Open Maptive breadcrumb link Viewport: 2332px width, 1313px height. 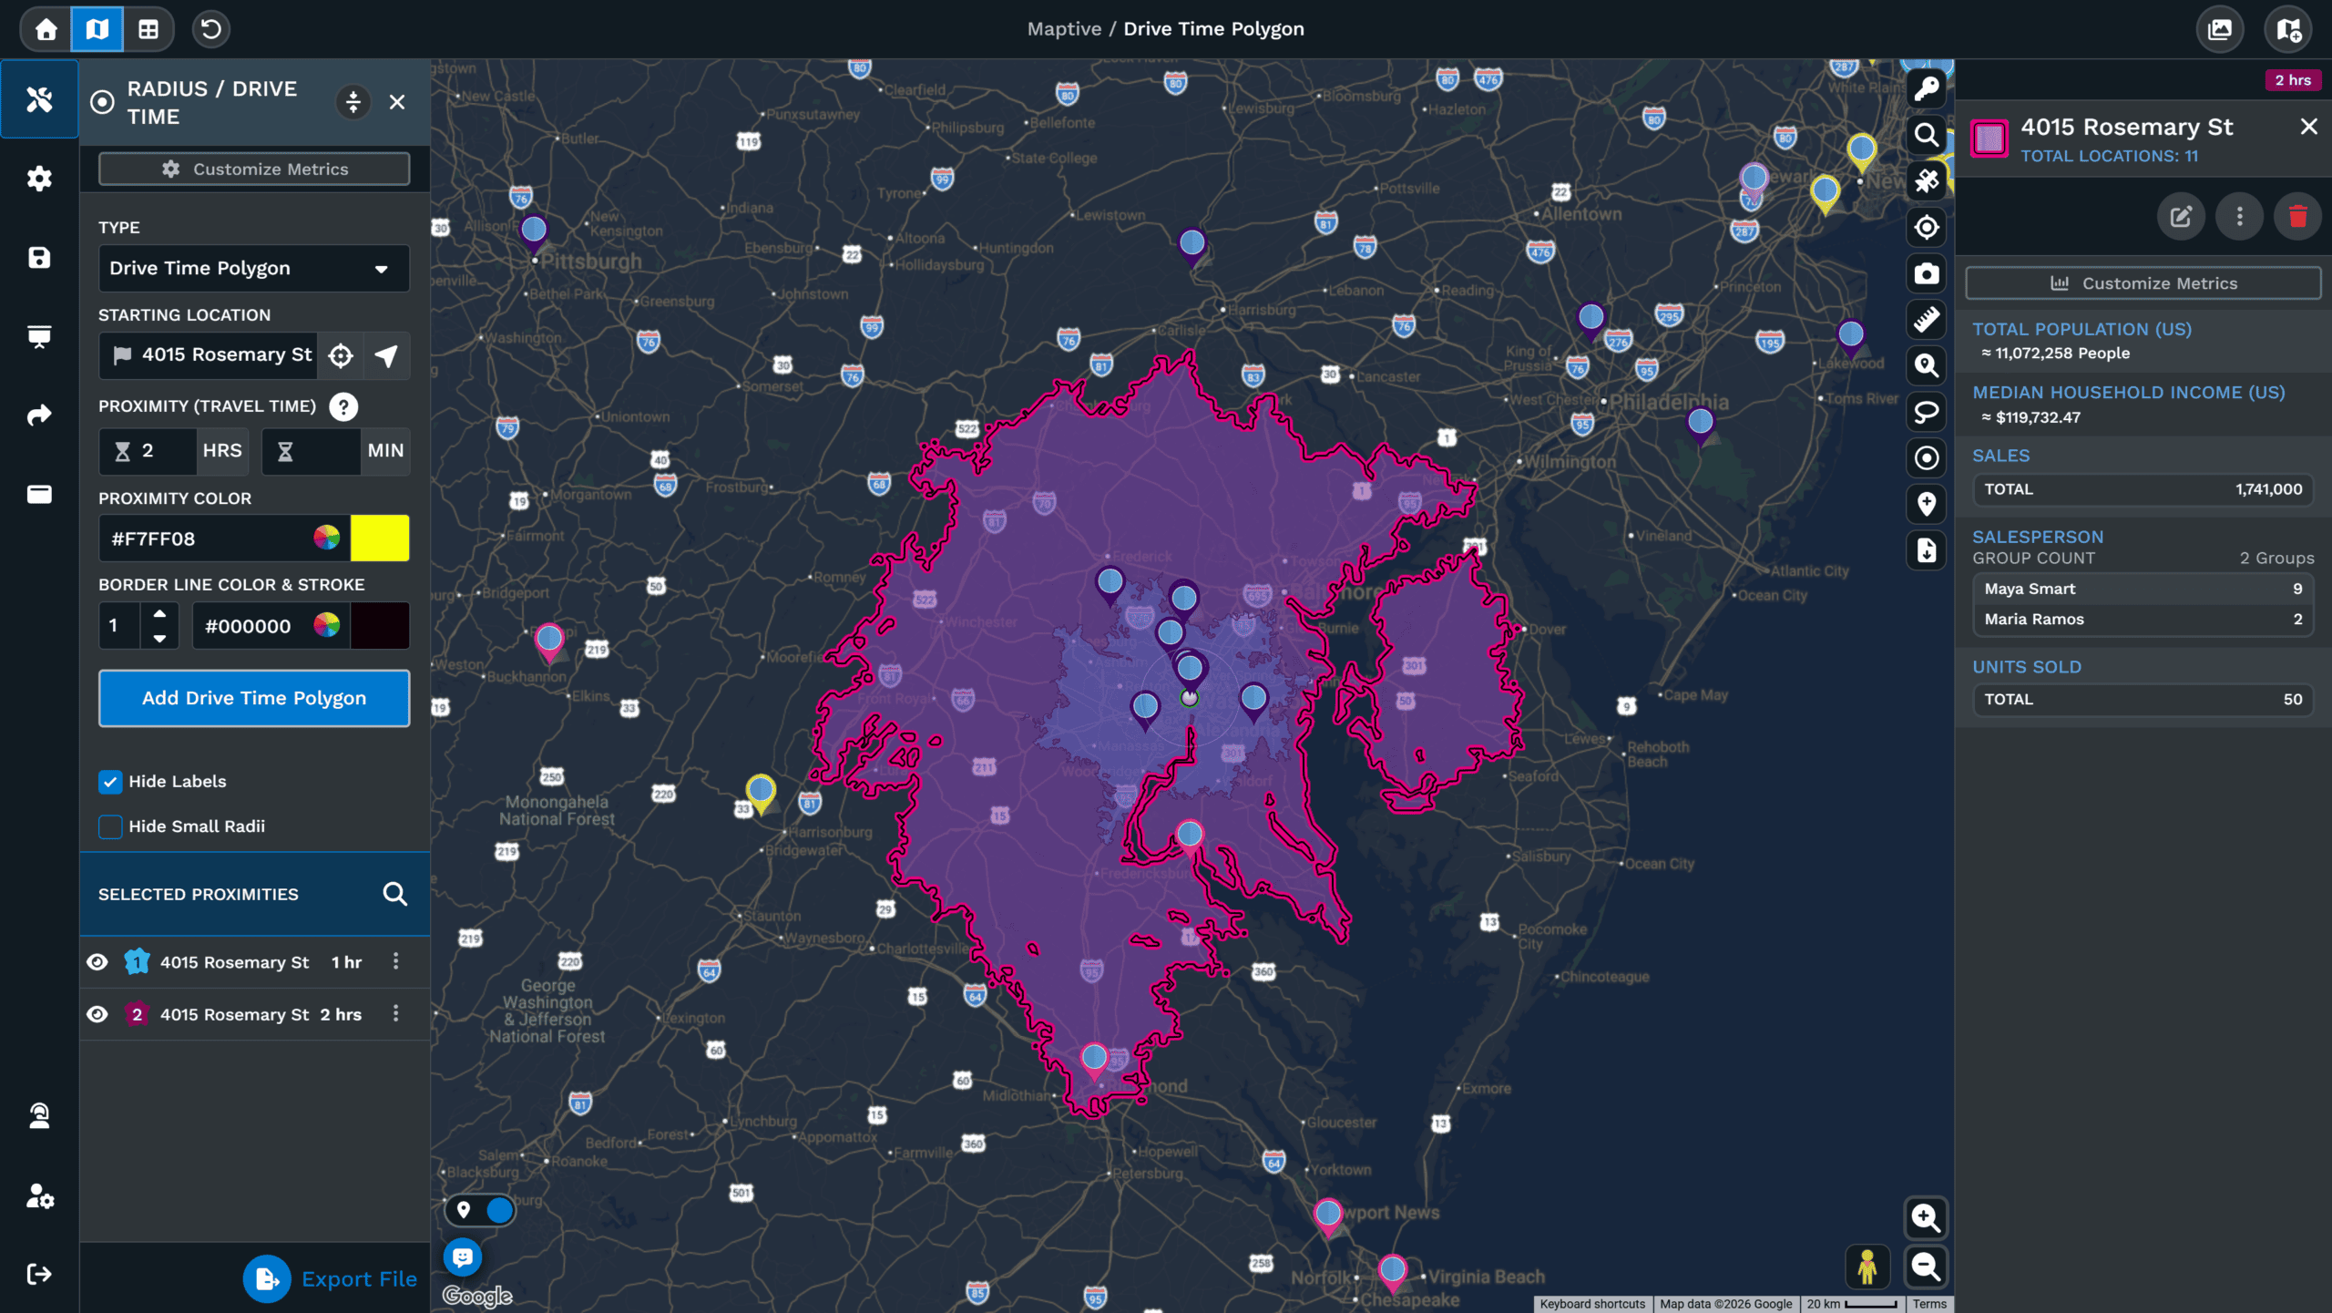pos(1064,29)
